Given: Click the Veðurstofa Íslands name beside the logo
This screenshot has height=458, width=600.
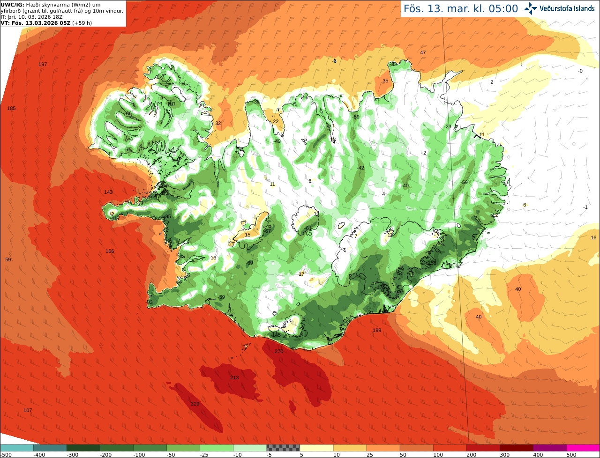Looking at the screenshot, I should [567, 8].
